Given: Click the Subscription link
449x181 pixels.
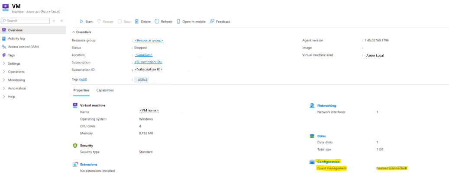Looking at the screenshot, I should [149, 62].
